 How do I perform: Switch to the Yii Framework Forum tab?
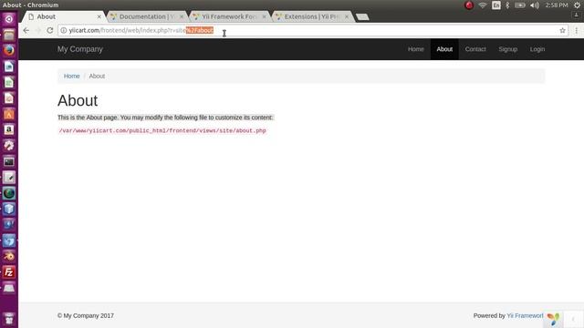(x=229, y=16)
